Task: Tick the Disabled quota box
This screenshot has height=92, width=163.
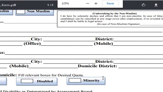Action: point(27,81)
